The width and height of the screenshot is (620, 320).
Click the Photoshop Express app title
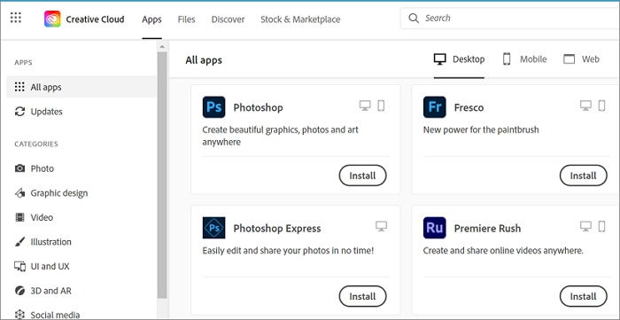277,228
